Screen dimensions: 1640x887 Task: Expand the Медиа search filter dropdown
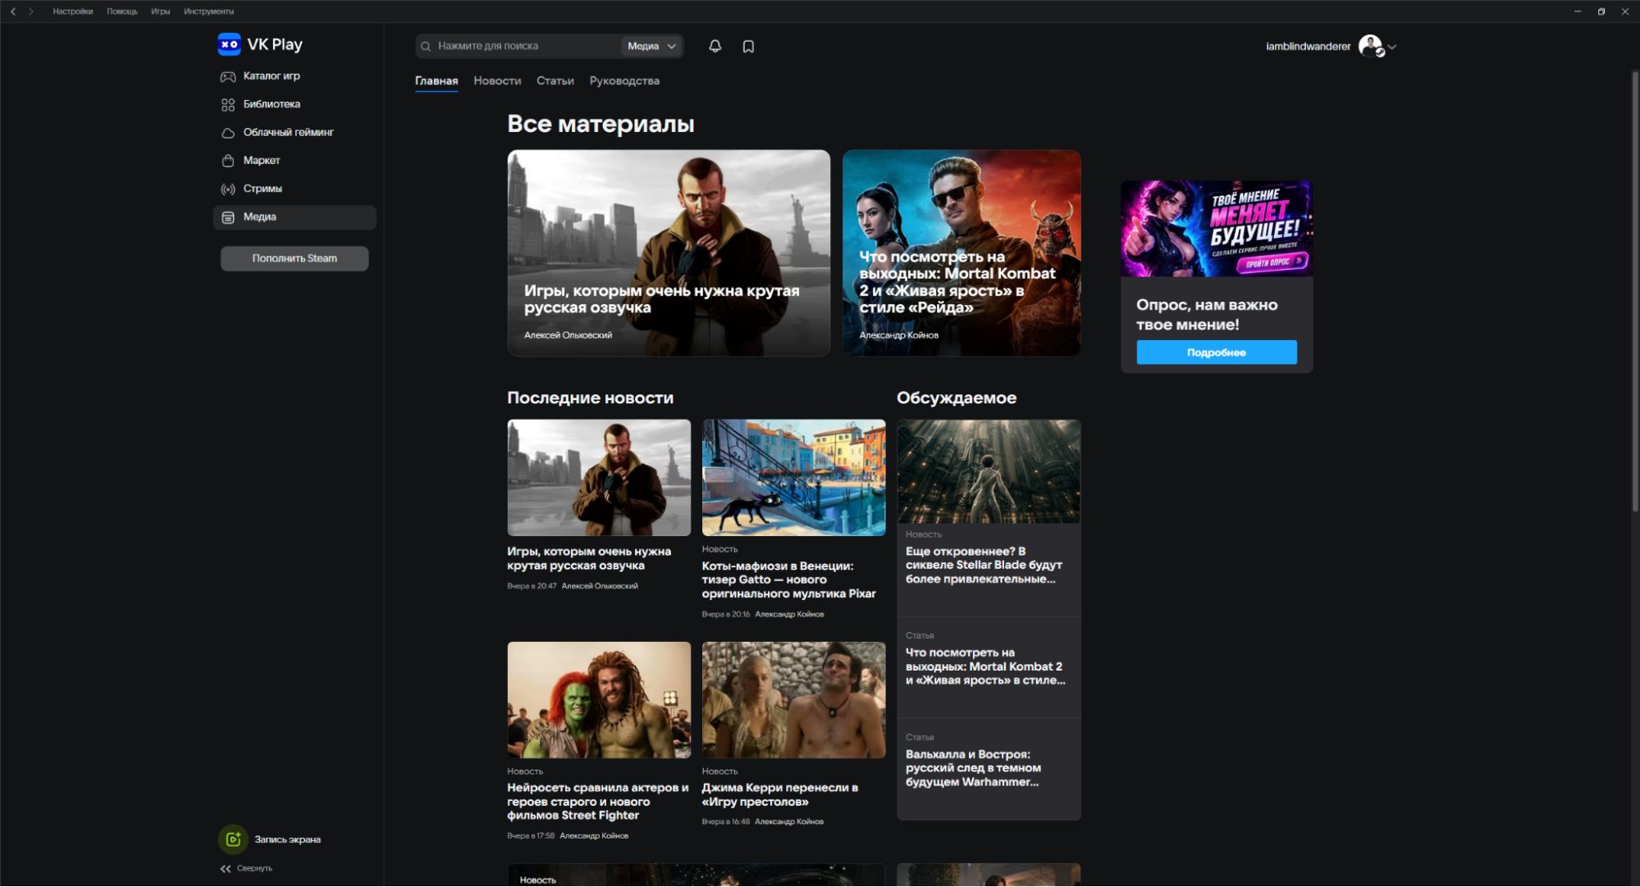[651, 47]
